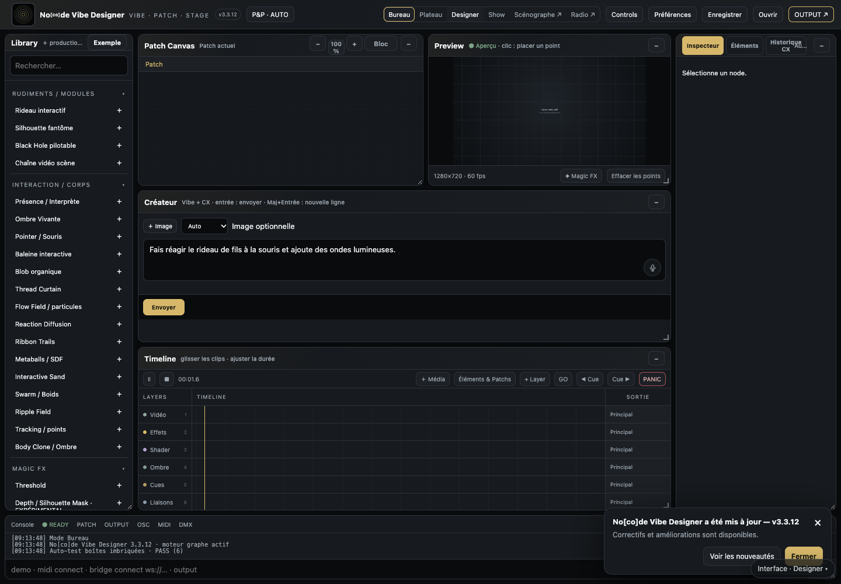Add the Interactive Sand module

click(119, 377)
